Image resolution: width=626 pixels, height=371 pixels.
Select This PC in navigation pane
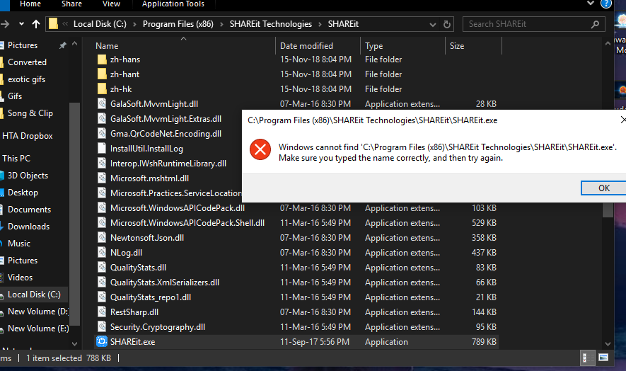[x=16, y=159]
